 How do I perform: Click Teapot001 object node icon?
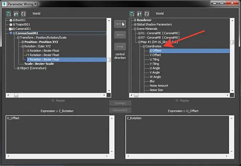coord(11,24)
